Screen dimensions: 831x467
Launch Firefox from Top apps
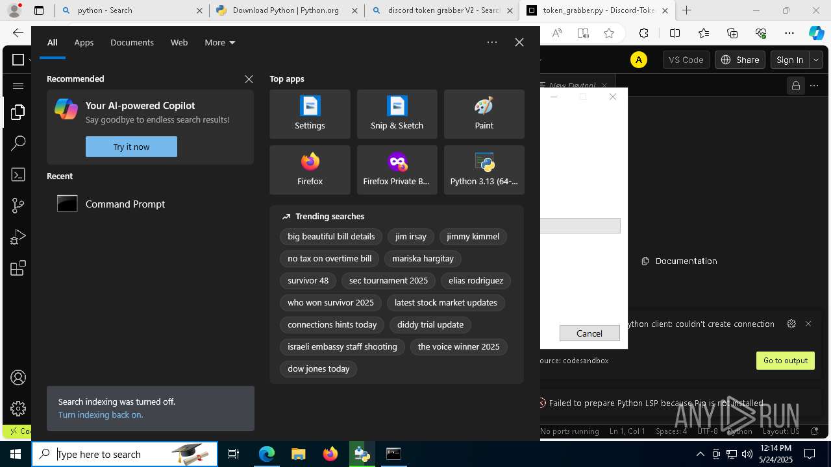pyautogui.click(x=310, y=170)
